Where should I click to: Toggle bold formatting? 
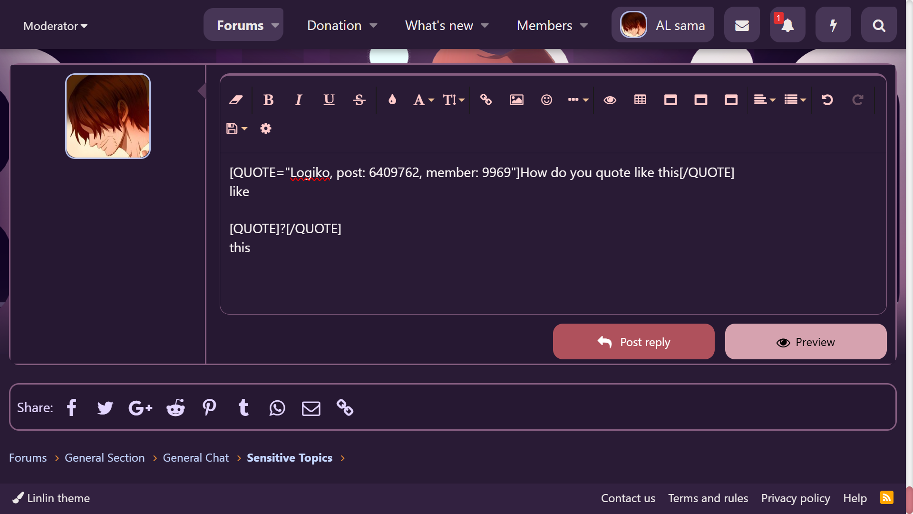click(268, 100)
